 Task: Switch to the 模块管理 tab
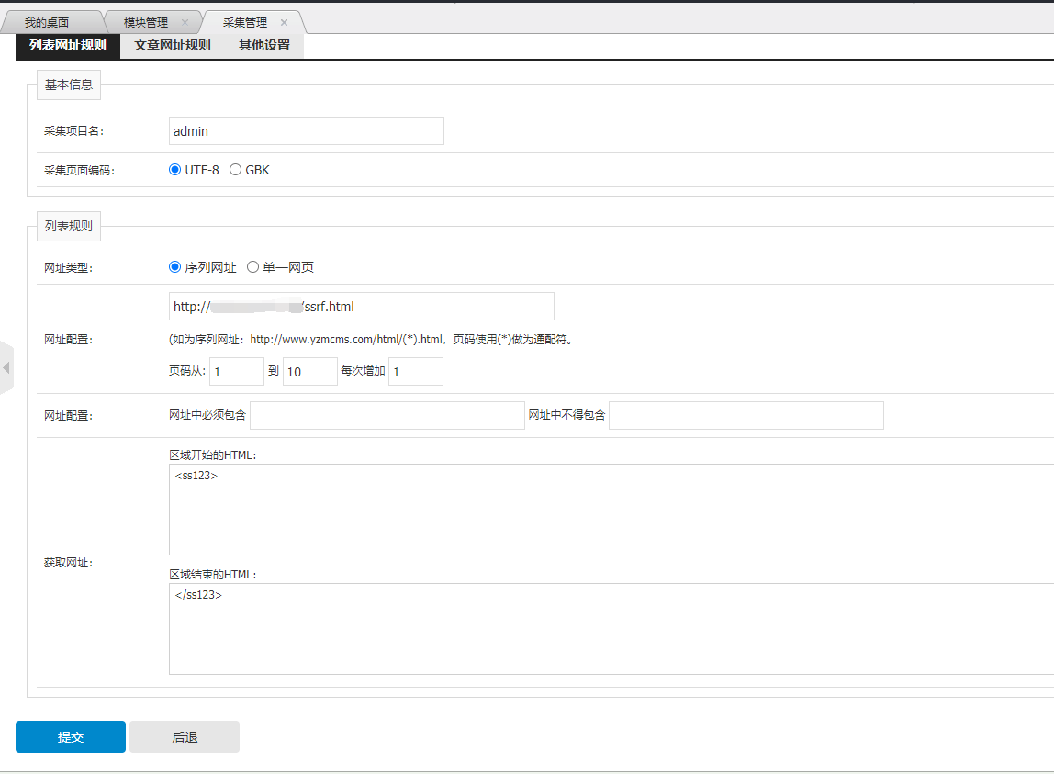pos(145,22)
